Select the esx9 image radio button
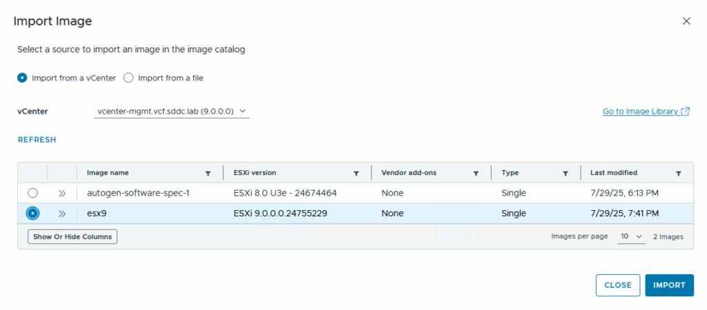Screen dimensions: 707x310 (32, 214)
